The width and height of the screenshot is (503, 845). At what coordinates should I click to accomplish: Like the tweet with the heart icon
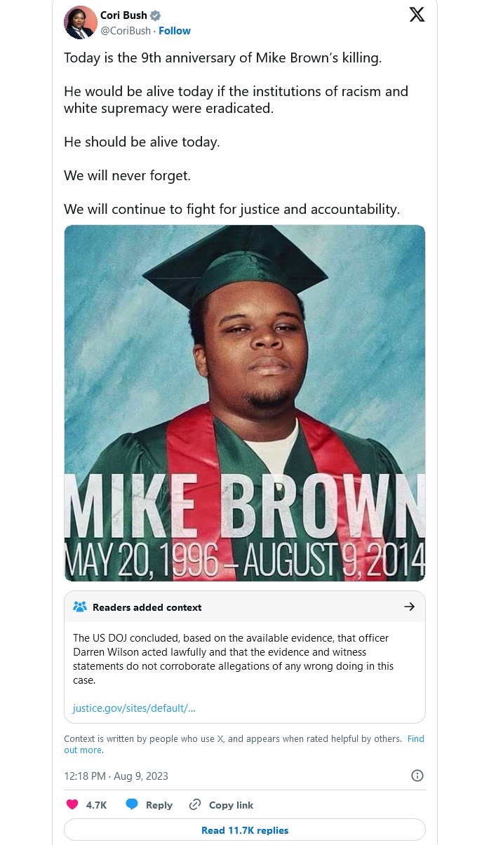tap(72, 805)
